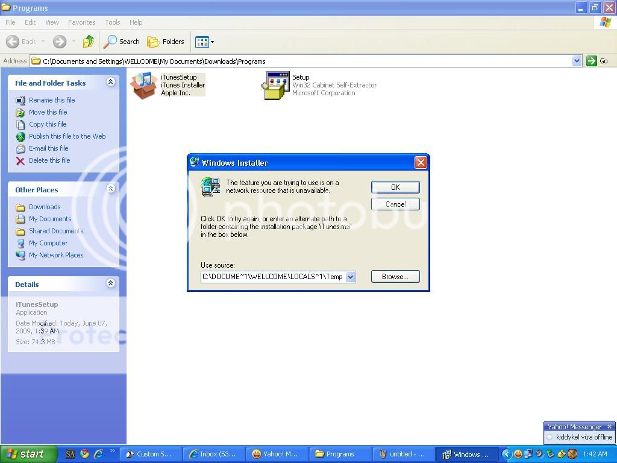
Task: Click the Forward arrow toolbar icon
Action: point(60,42)
